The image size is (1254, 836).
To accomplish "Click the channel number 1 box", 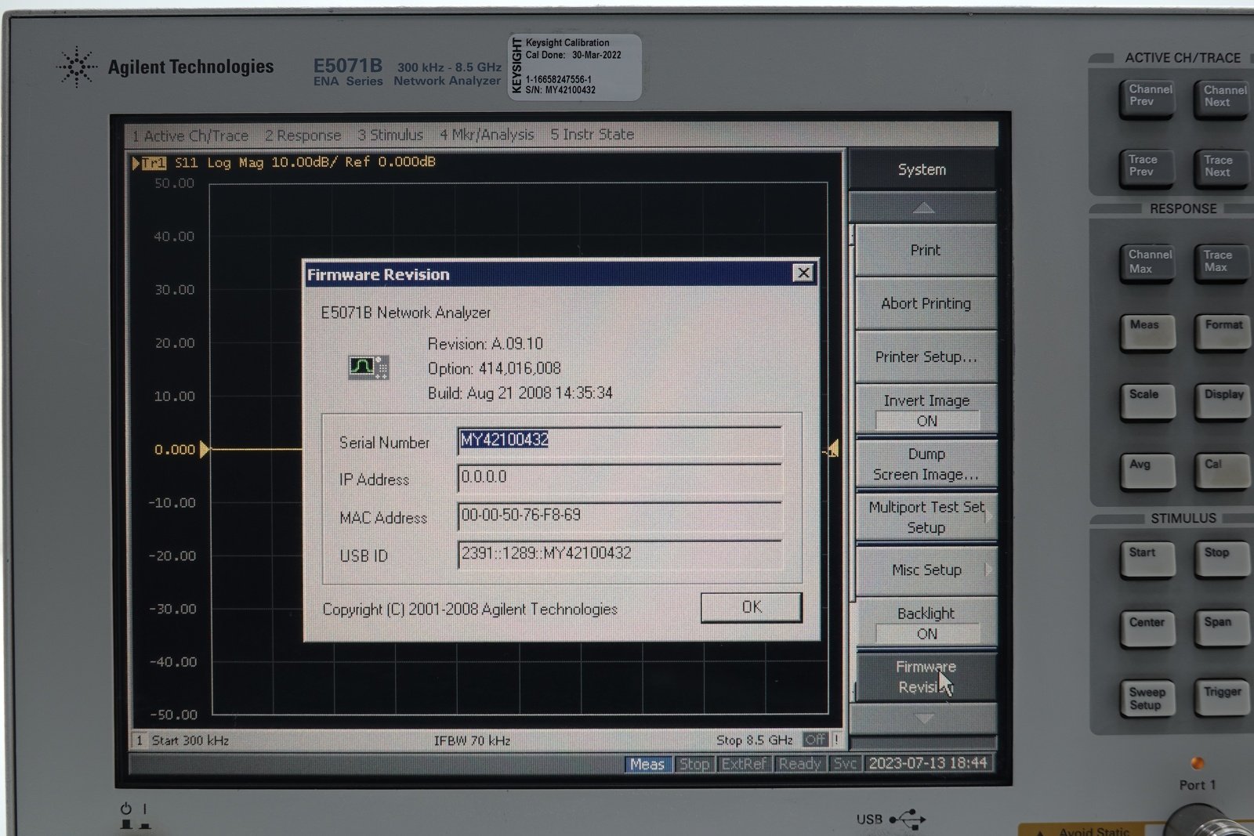I will pyautogui.click(x=140, y=740).
